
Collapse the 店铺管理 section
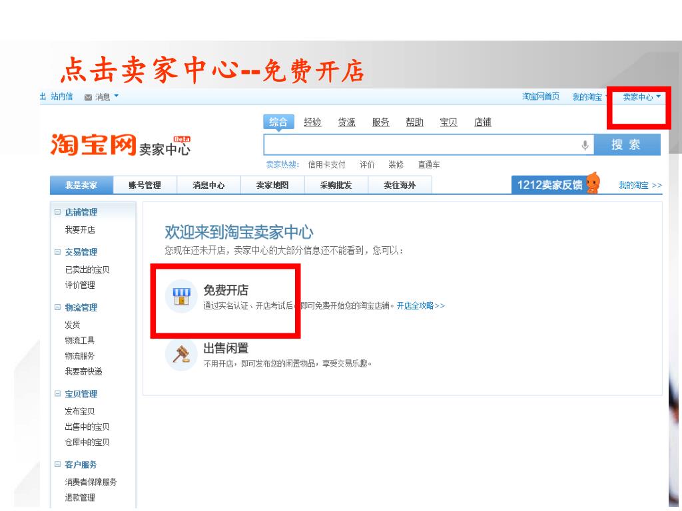(57, 212)
